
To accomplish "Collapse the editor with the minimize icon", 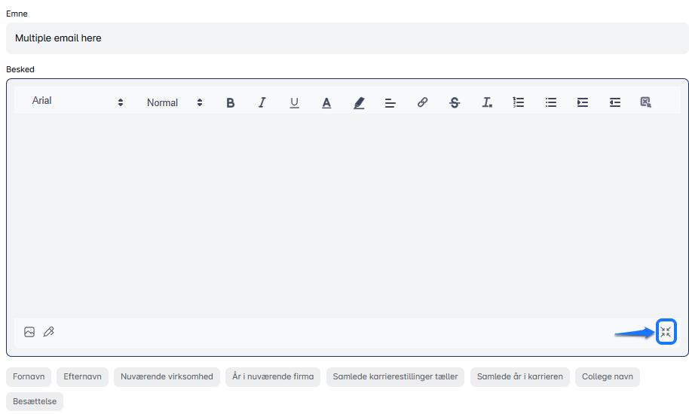I will 666,332.
